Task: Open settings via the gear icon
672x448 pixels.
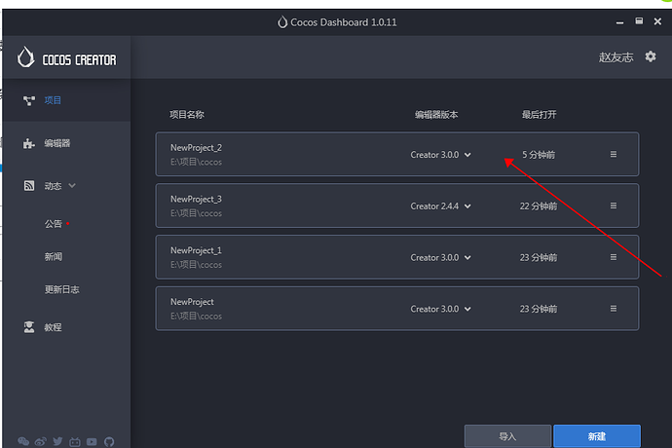Action: [651, 57]
